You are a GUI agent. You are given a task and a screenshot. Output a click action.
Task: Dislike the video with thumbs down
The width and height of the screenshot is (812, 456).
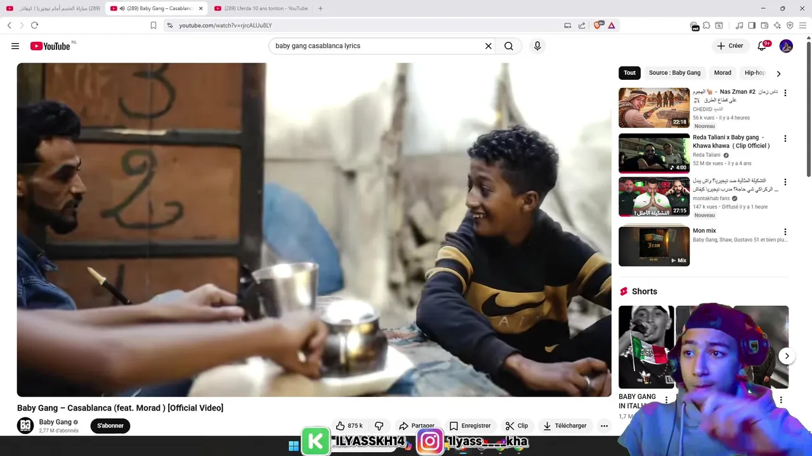click(x=379, y=426)
